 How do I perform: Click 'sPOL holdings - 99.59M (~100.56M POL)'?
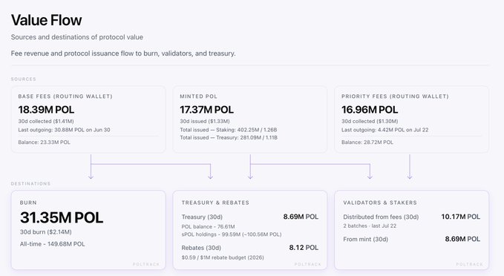coord(232,234)
